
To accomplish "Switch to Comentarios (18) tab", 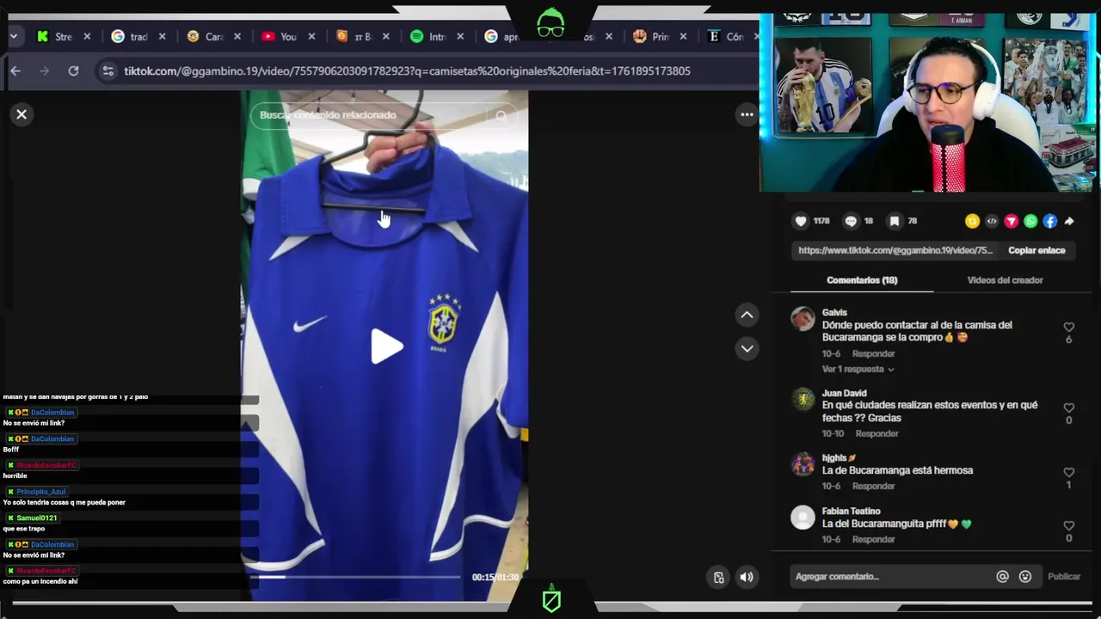I will 862,280.
